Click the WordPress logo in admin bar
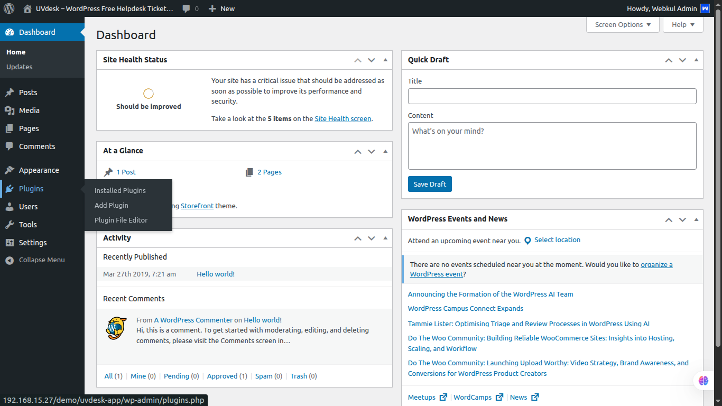722x406 pixels. [9, 8]
